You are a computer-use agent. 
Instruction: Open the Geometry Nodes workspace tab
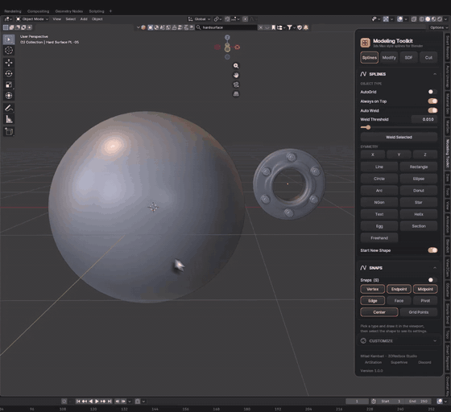(x=69, y=11)
